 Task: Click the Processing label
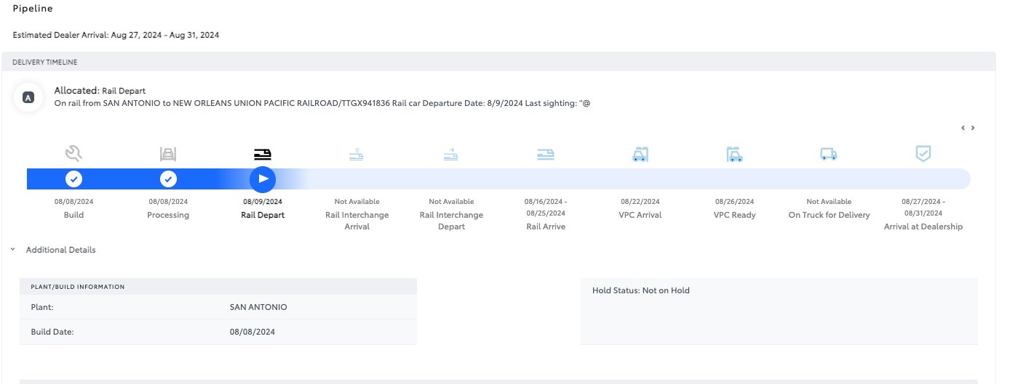pyautogui.click(x=168, y=215)
